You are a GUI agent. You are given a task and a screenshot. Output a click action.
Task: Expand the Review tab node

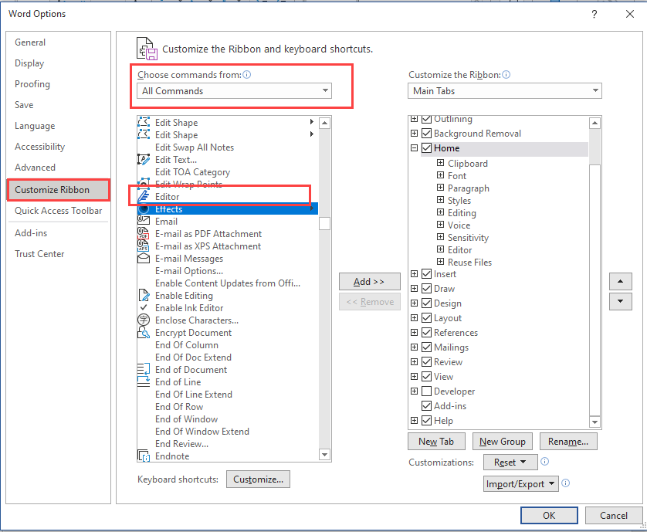[x=415, y=361]
